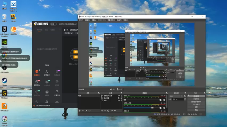Click the 开始录制 button in Controls
Screen dimensions: 227x127
coord(196,99)
